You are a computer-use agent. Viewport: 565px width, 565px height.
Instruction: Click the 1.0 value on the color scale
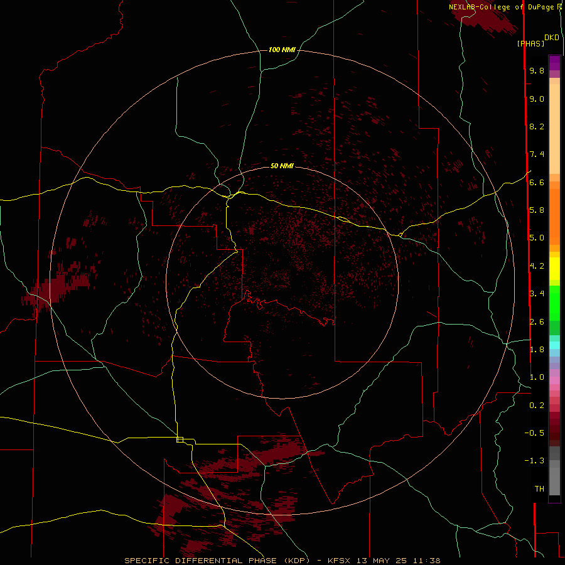pyautogui.click(x=537, y=377)
